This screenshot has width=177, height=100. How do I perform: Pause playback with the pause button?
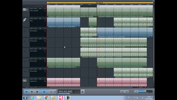[x=44, y=92]
